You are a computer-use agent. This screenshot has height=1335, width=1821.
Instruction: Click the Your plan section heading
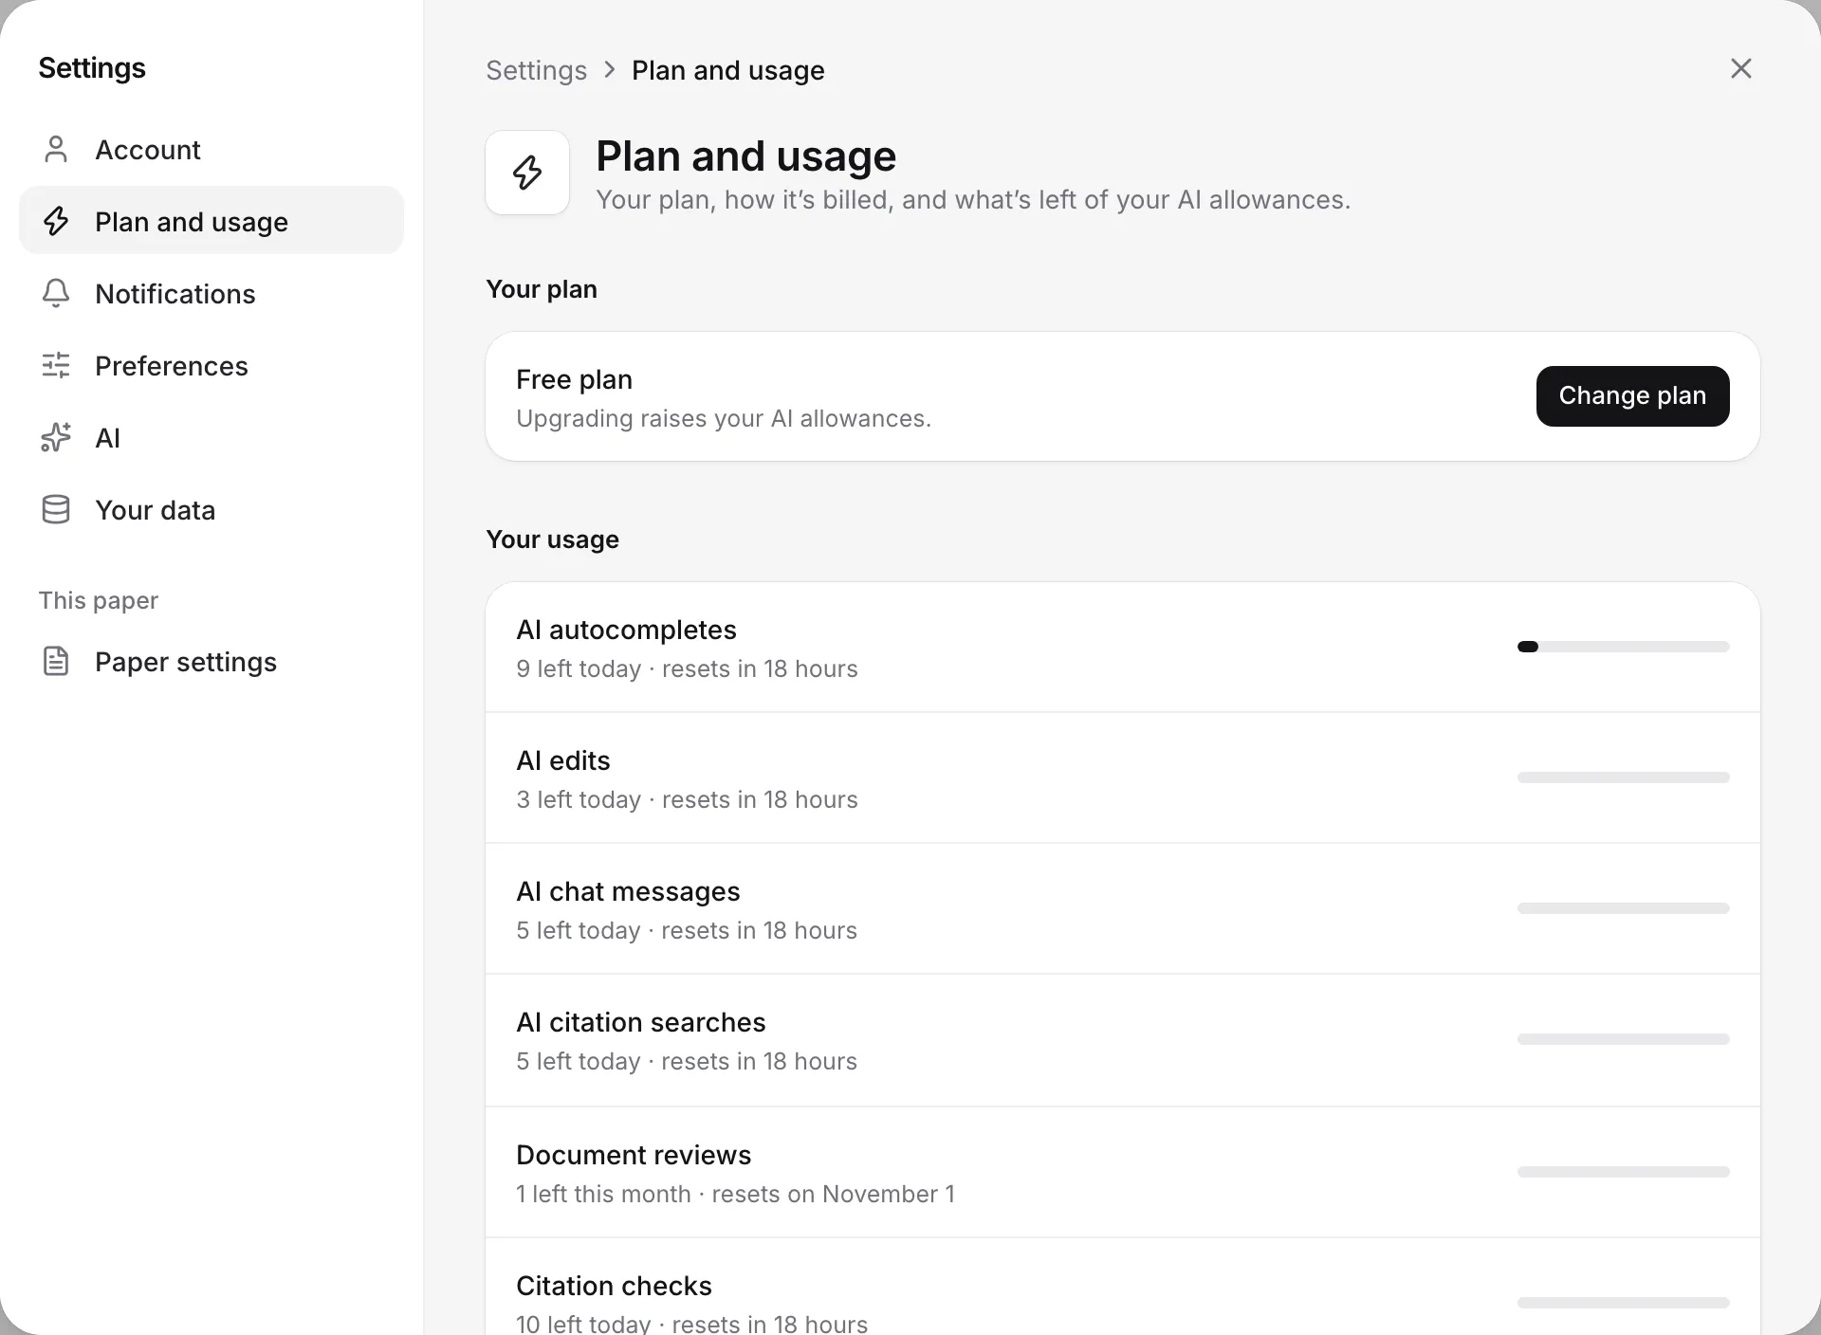coord(542,289)
